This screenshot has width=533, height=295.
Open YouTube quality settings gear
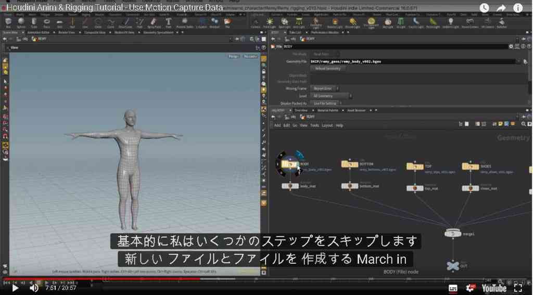(471, 288)
